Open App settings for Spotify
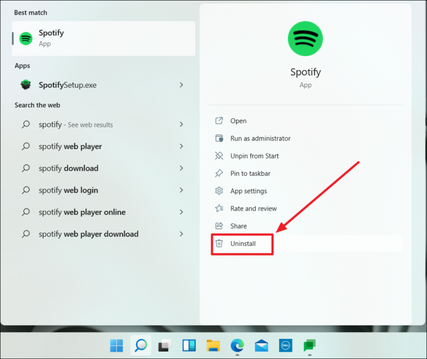 pyautogui.click(x=307, y=191)
